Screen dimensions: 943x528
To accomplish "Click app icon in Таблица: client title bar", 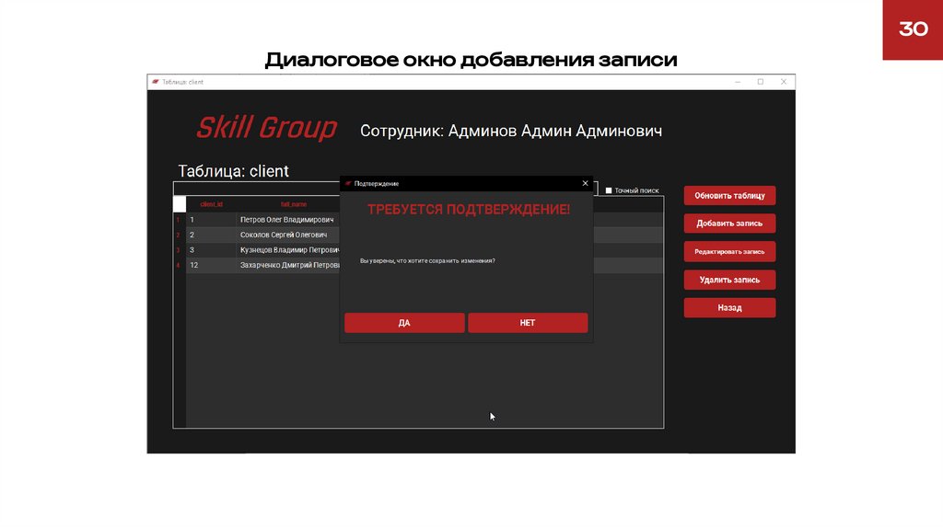I will pyautogui.click(x=155, y=82).
